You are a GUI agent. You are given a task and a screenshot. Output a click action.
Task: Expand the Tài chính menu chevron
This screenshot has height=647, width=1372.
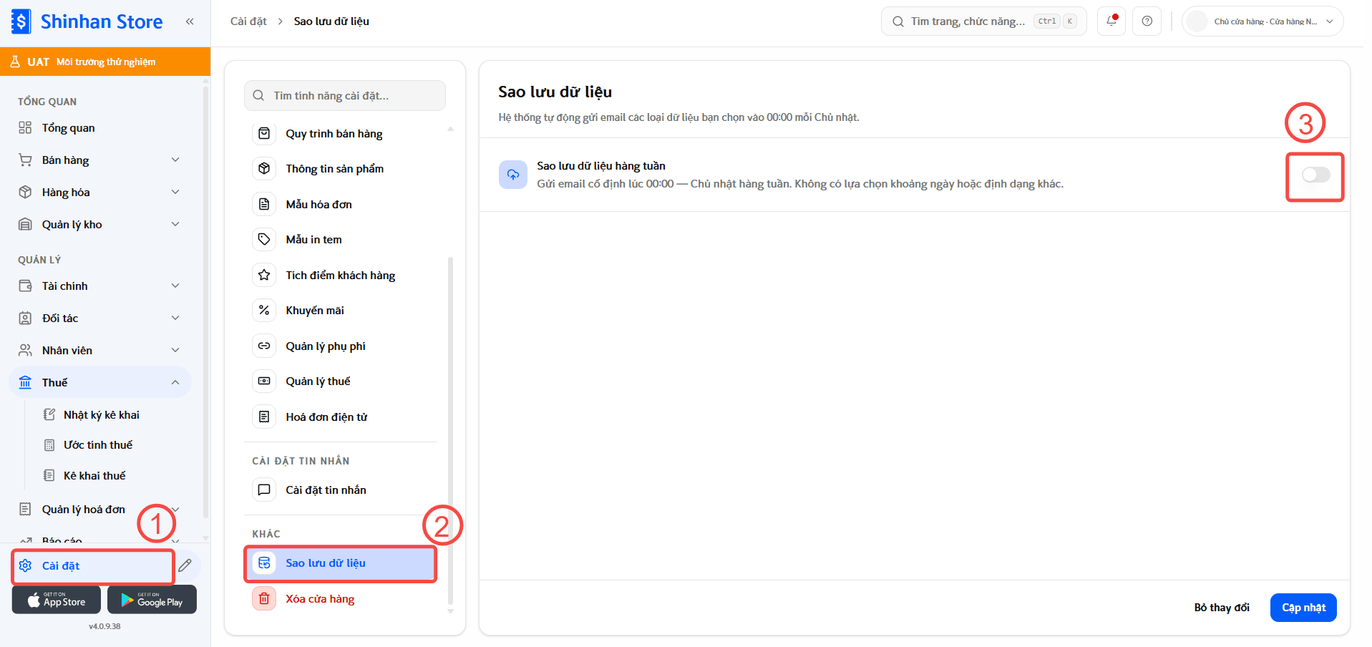pos(175,286)
